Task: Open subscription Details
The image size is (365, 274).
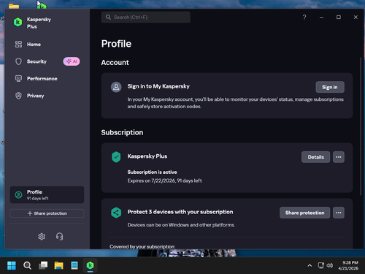Action: click(315, 157)
